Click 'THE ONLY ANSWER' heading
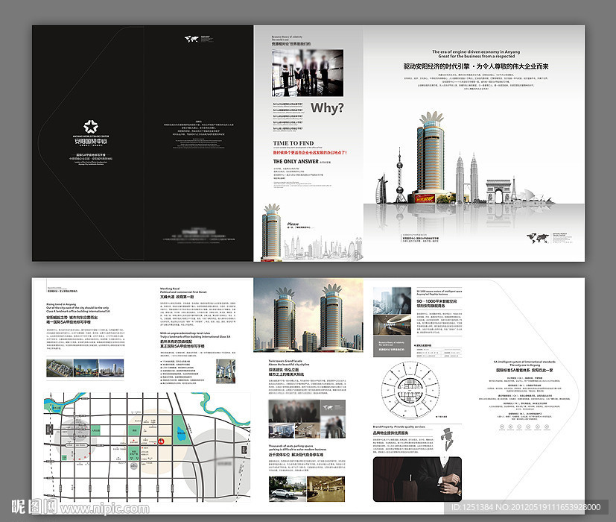This screenshot has height=522, width=616. (x=295, y=161)
